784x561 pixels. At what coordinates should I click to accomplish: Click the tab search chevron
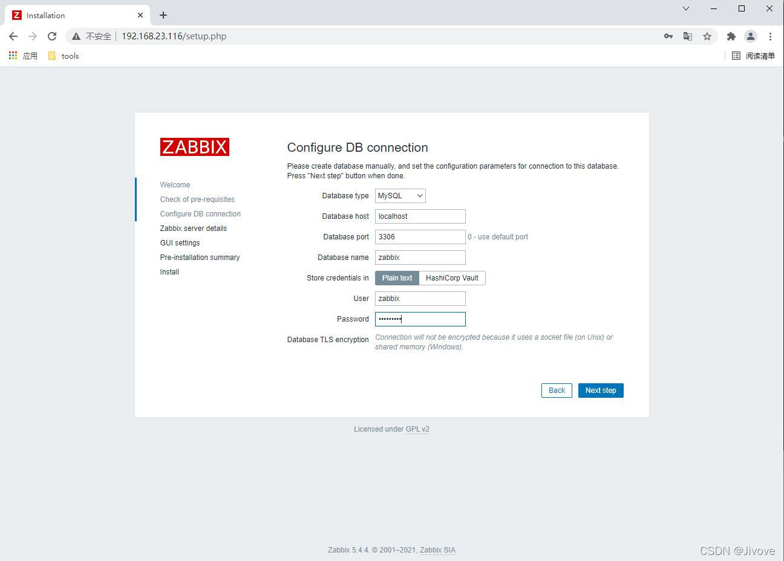(x=686, y=8)
